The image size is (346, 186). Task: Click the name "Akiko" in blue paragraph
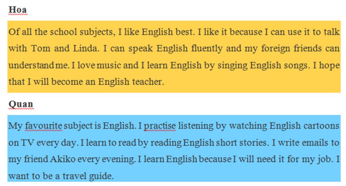(x=63, y=159)
